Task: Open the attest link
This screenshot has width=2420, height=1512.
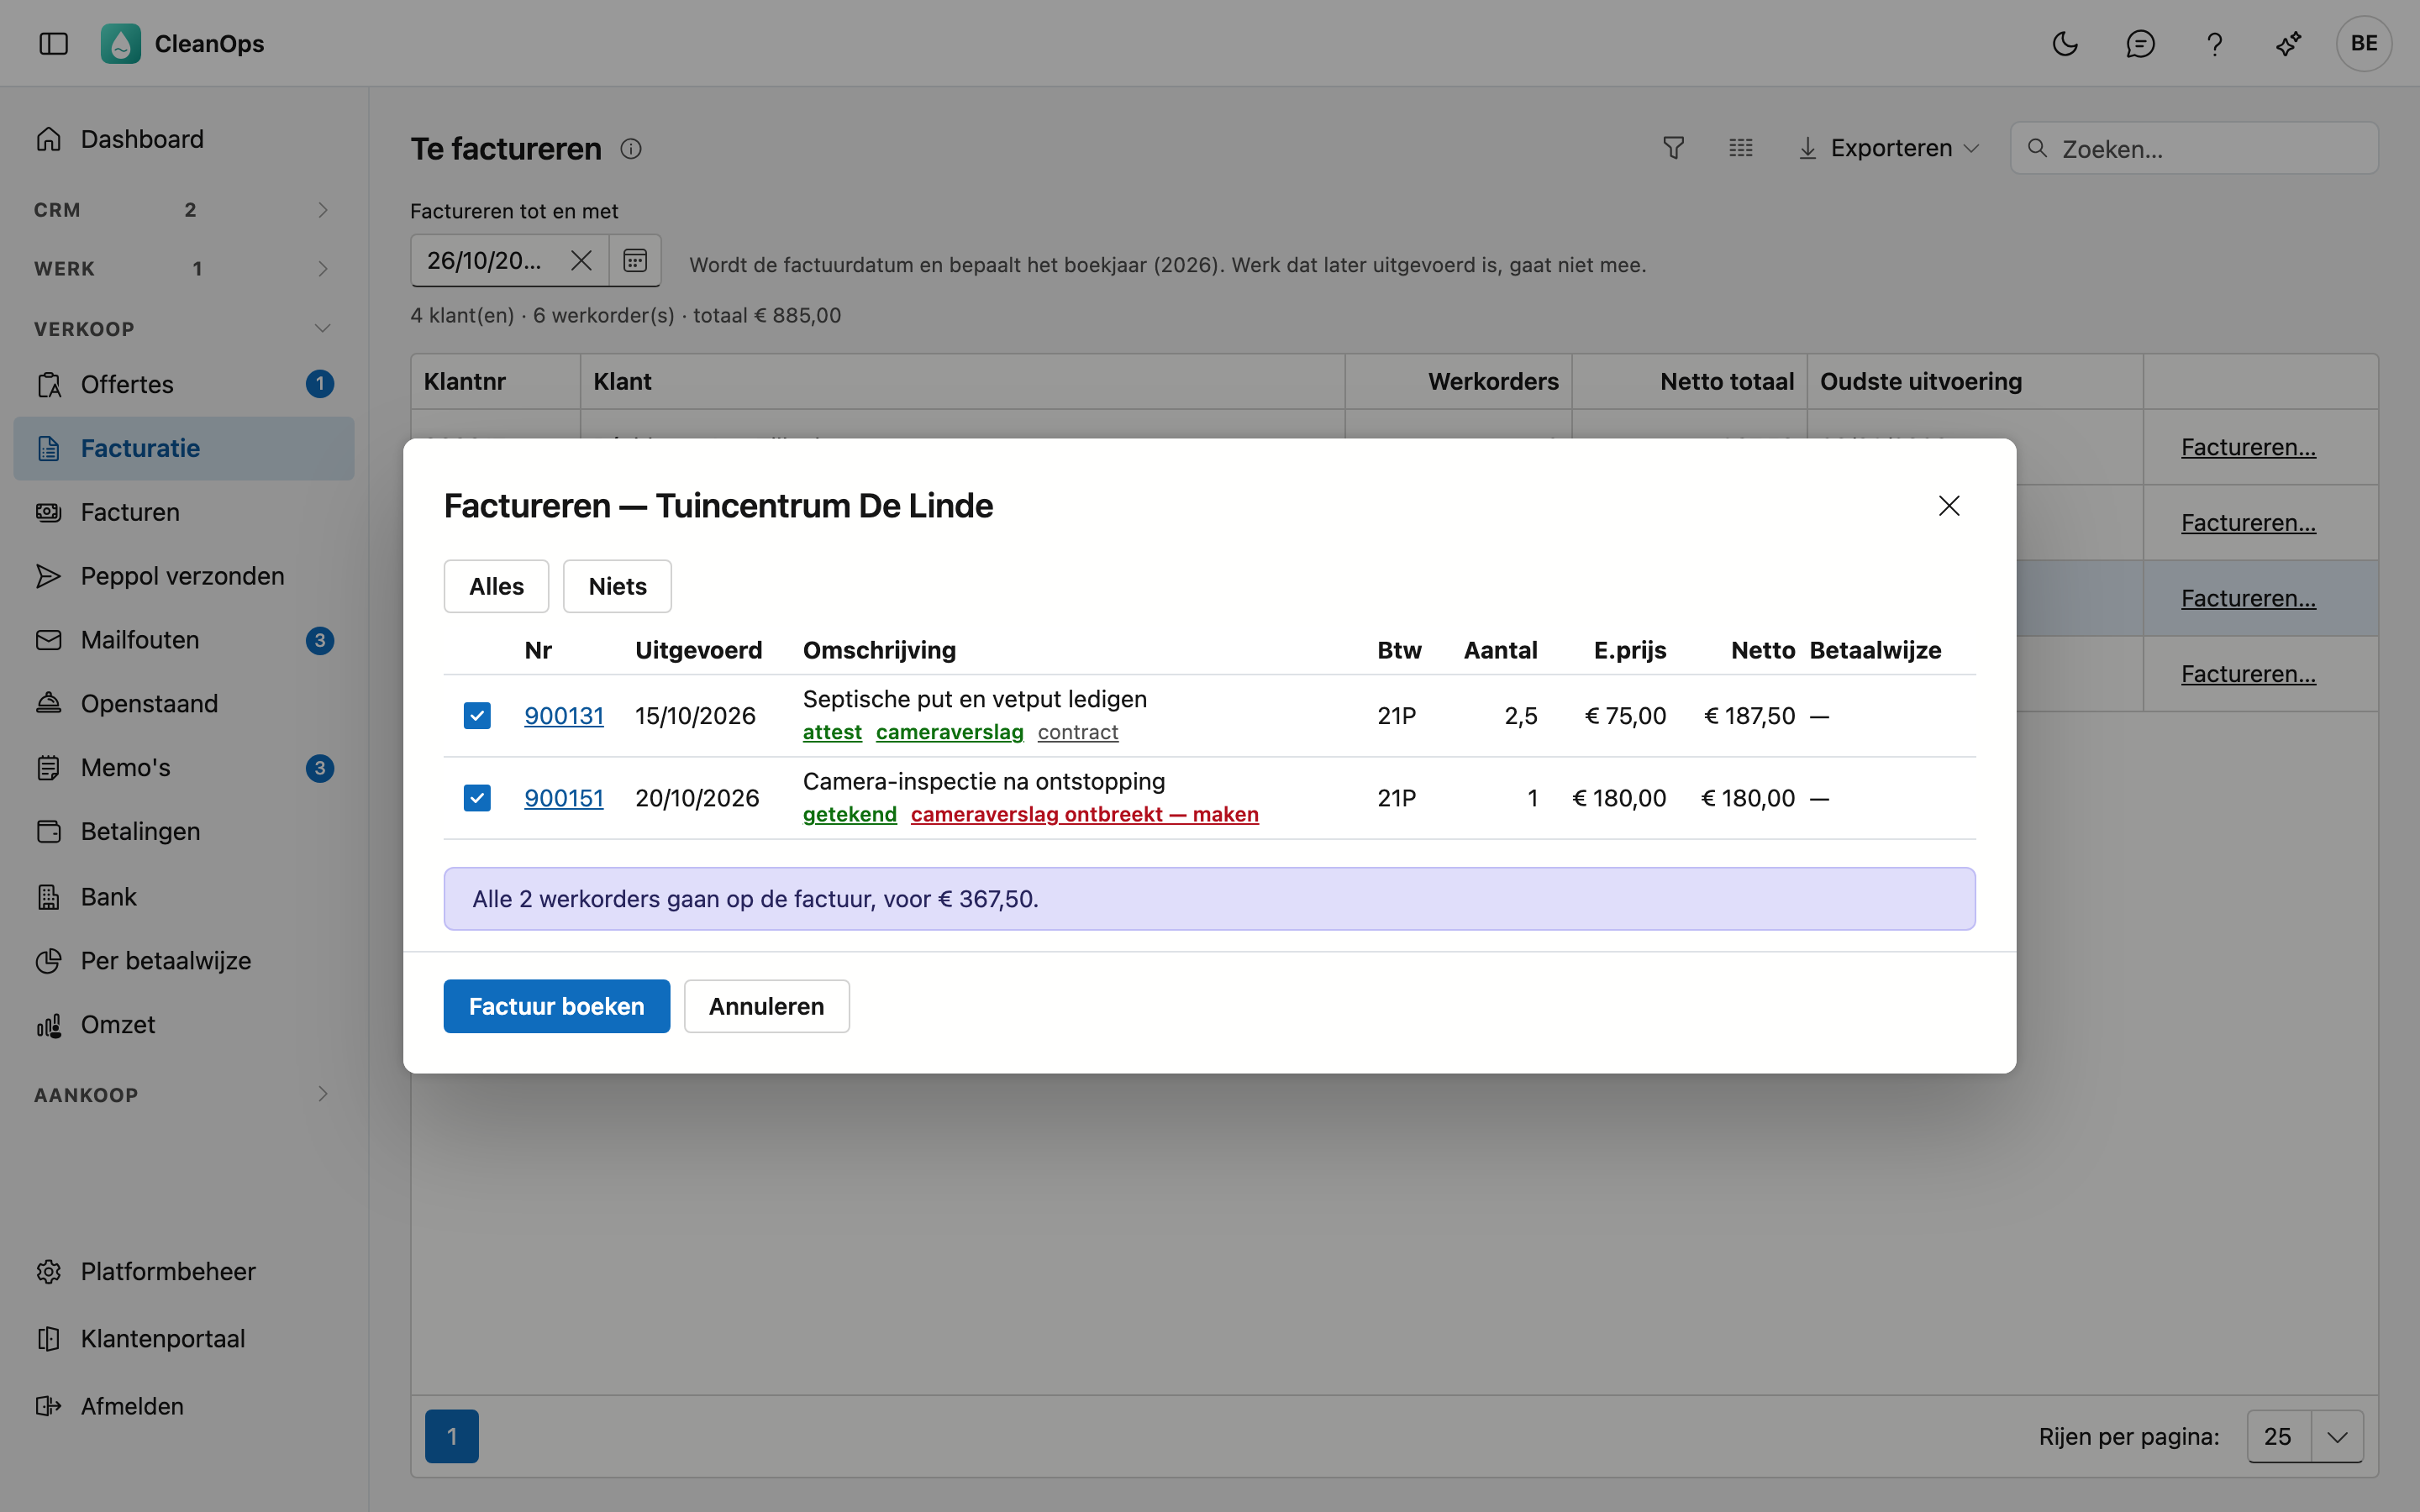Action: tap(832, 732)
